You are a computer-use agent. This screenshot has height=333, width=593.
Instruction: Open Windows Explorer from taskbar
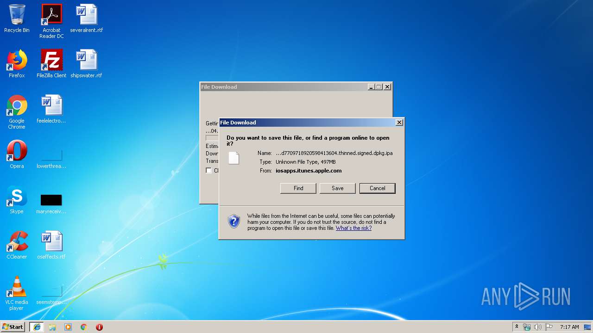[x=52, y=327]
